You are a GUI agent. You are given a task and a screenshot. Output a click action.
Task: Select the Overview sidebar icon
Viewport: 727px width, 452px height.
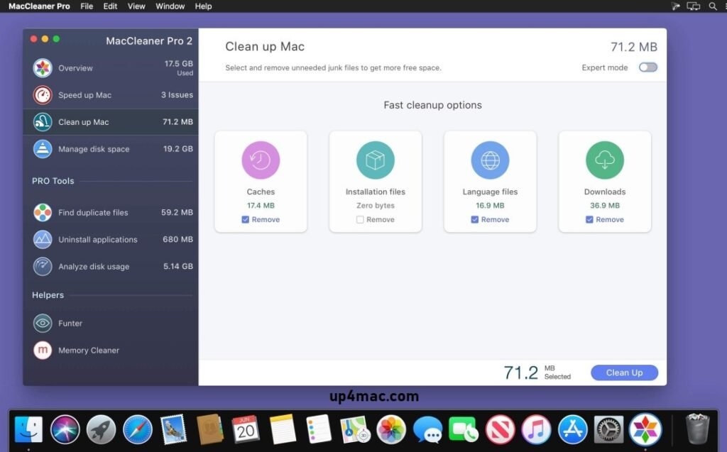point(43,67)
